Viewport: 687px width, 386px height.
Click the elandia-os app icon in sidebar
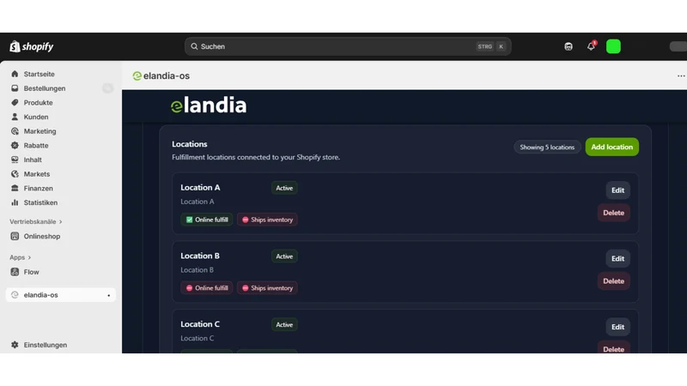(x=15, y=295)
